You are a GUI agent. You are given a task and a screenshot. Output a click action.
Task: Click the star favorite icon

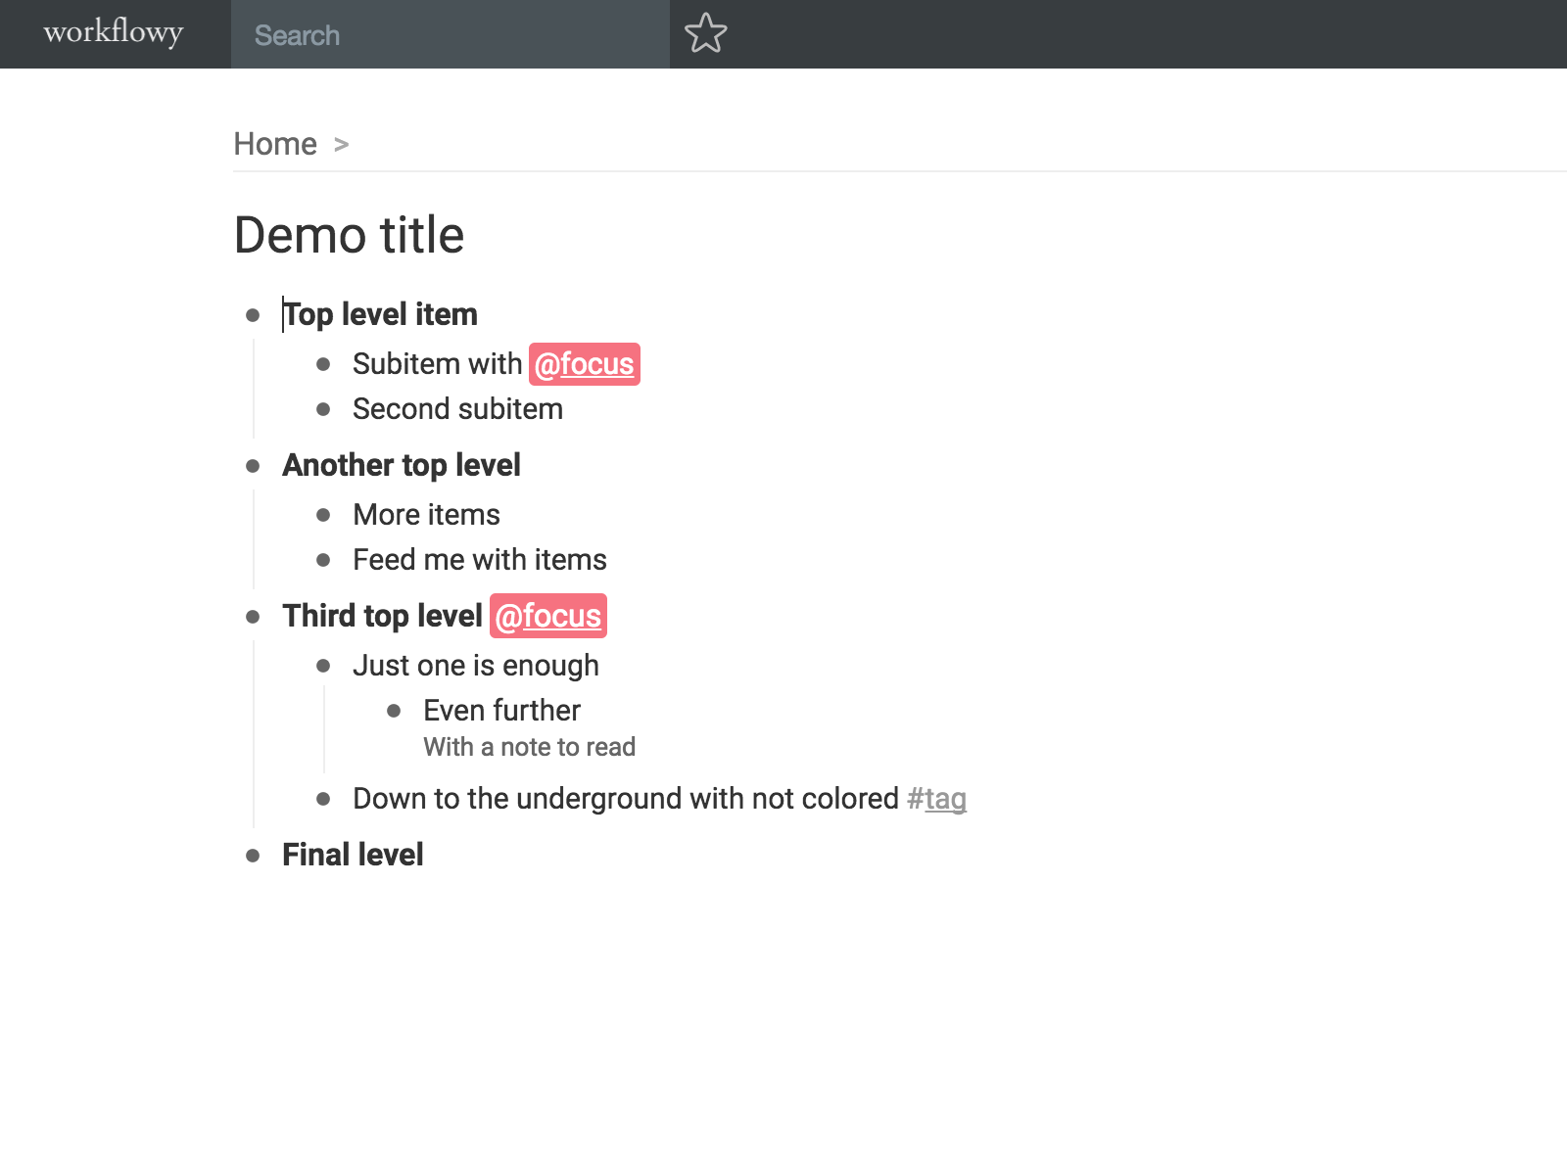705,33
